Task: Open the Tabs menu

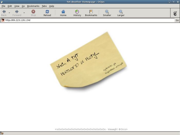Action: pos(44,6)
